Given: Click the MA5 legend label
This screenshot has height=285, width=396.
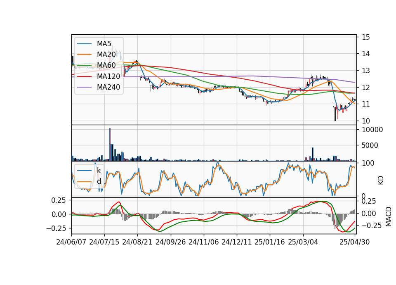Looking at the screenshot, I should pos(104,44).
